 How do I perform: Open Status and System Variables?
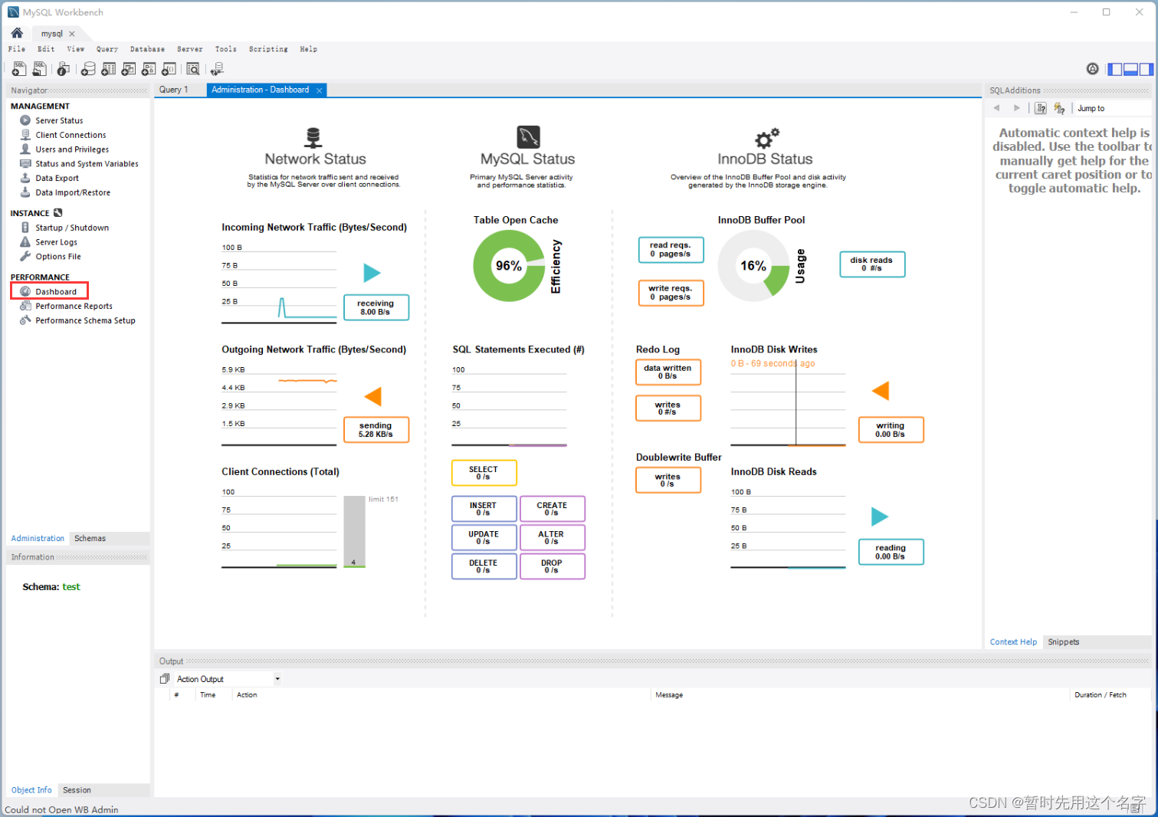[87, 164]
